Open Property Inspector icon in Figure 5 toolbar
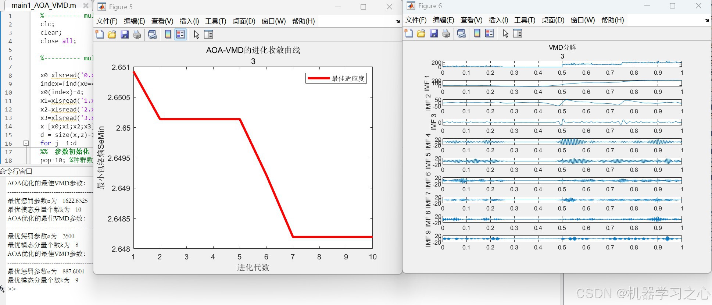The height and width of the screenshot is (305, 712). [x=208, y=35]
